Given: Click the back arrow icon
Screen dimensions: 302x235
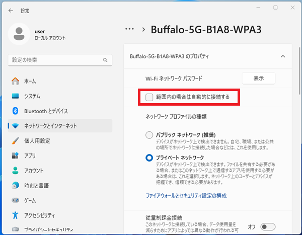Looking at the screenshot, I should (11, 11).
